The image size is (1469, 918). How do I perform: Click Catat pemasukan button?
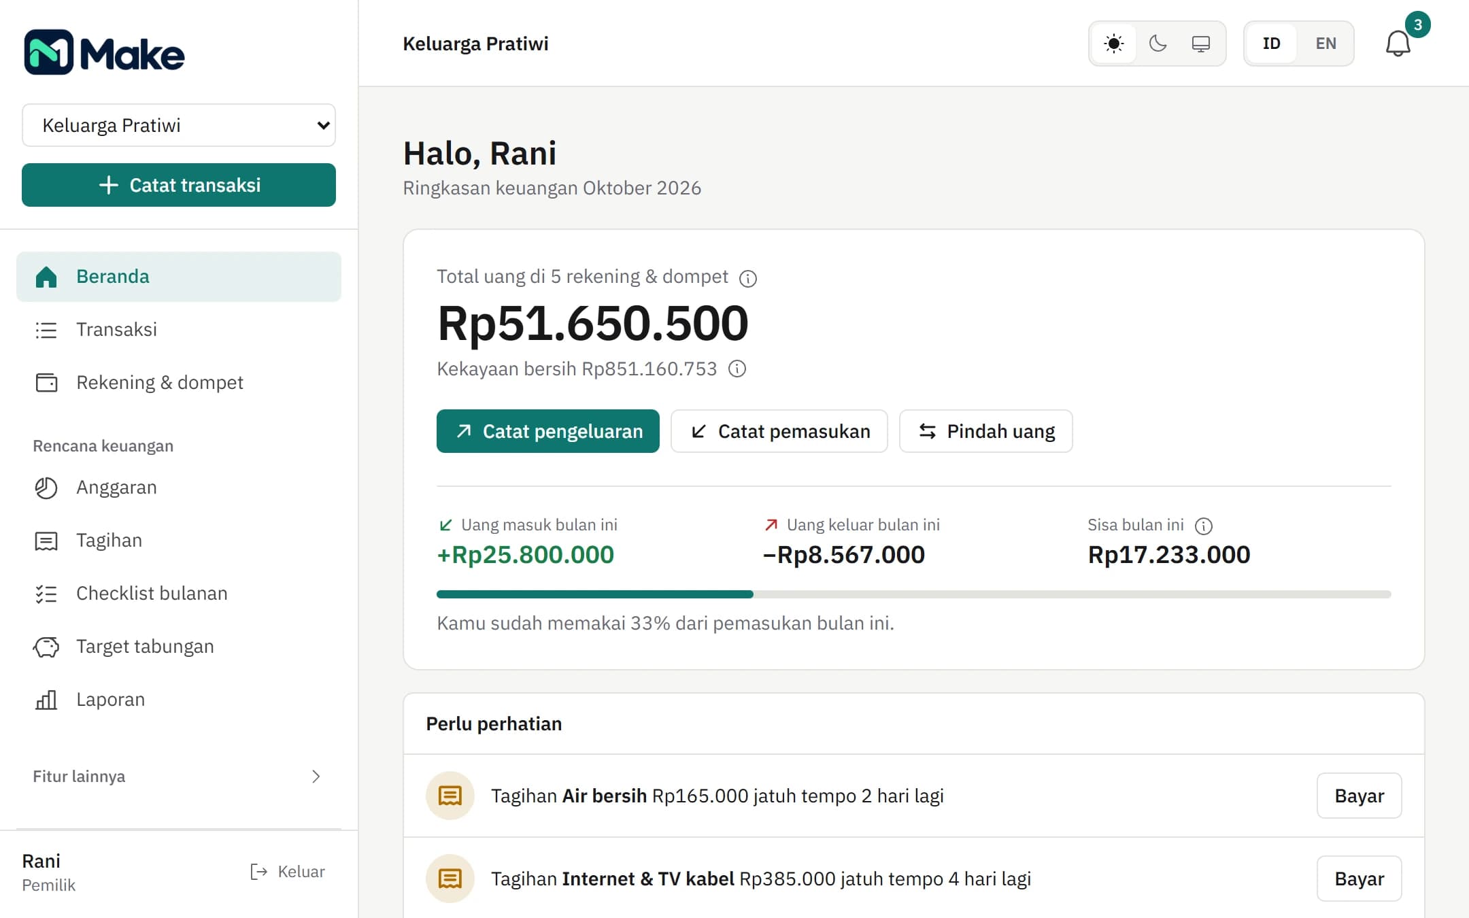[779, 431]
